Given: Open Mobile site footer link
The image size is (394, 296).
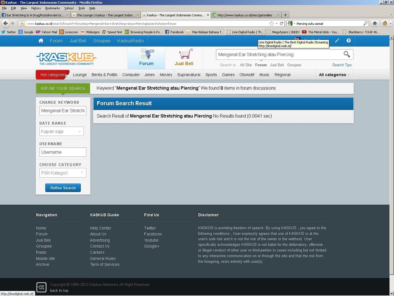Looking at the screenshot, I should [45, 258].
